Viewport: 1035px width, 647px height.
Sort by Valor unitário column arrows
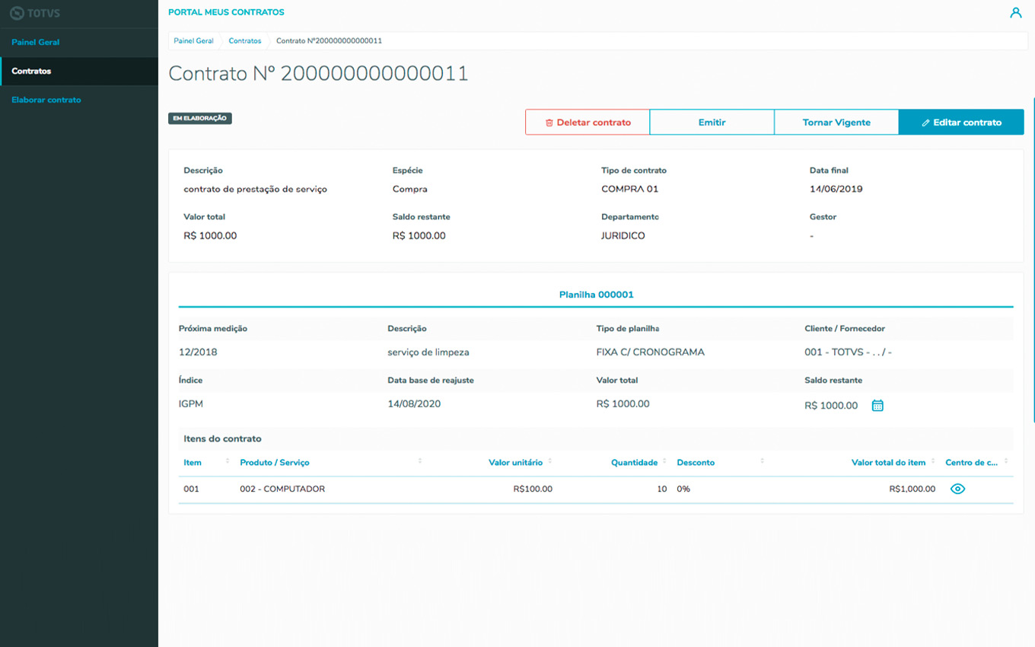[x=550, y=462]
